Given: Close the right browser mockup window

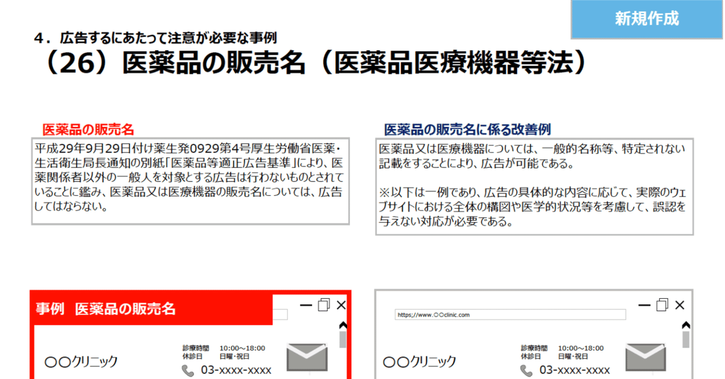Looking at the screenshot, I should click(679, 305).
